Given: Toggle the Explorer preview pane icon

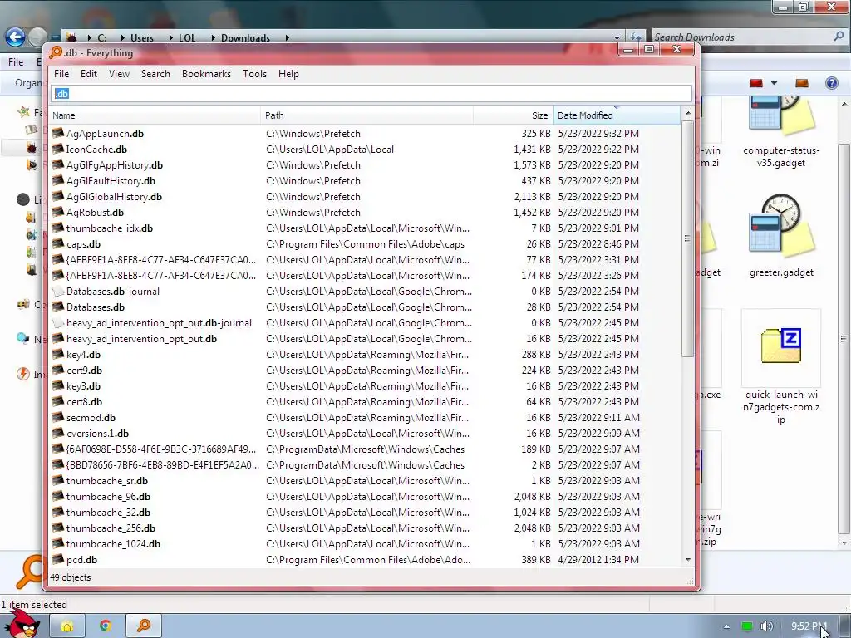Looking at the screenshot, I should [802, 83].
